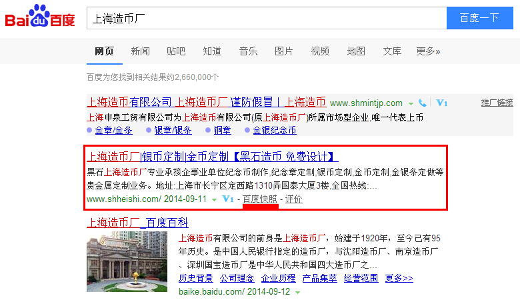Open the 上海造币厂_百度百科 result
This screenshot has height=308, width=520.
(137, 223)
